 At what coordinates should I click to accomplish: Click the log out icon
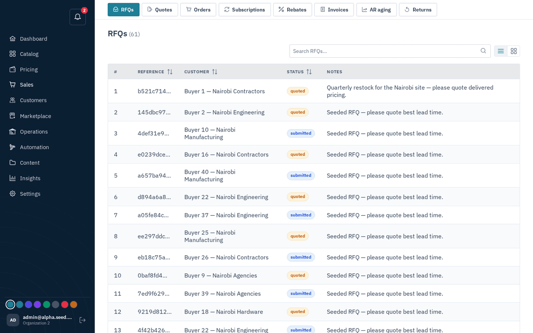pos(82,320)
